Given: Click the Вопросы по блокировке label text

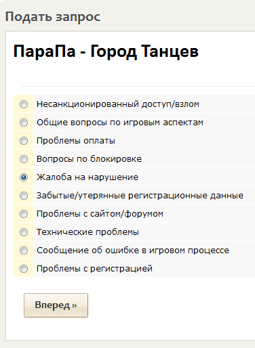Looking at the screenshot, I should (89, 159).
